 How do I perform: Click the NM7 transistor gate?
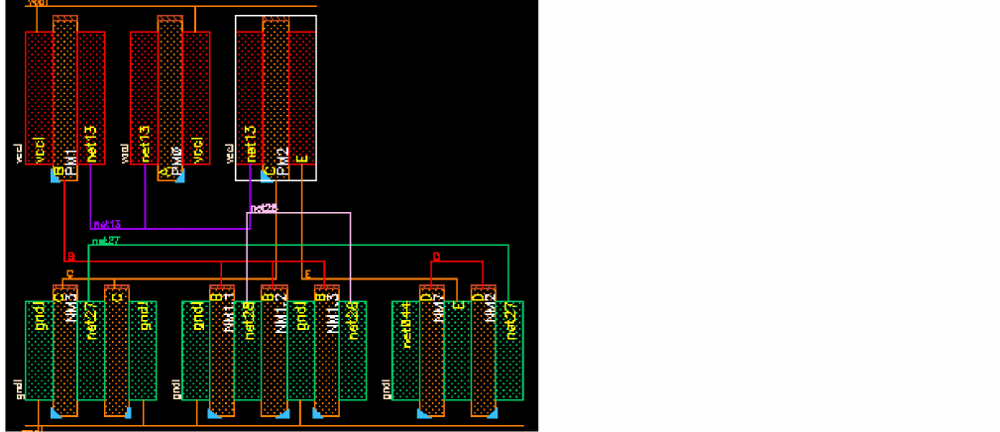pos(432,351)
